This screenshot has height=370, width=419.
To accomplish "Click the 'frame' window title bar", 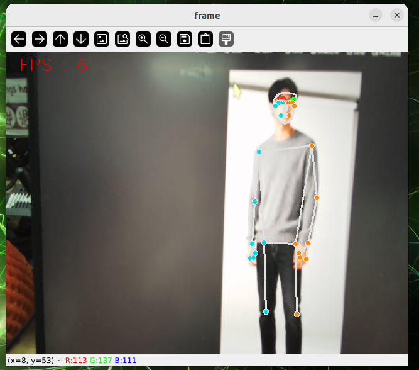I will (x=207, y=16).
